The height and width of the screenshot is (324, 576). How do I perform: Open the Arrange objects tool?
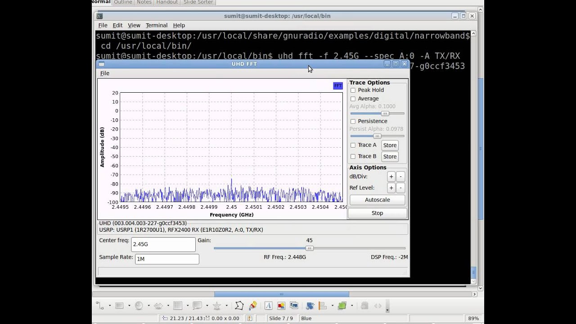pyautogui.click(x=342, y=306)
